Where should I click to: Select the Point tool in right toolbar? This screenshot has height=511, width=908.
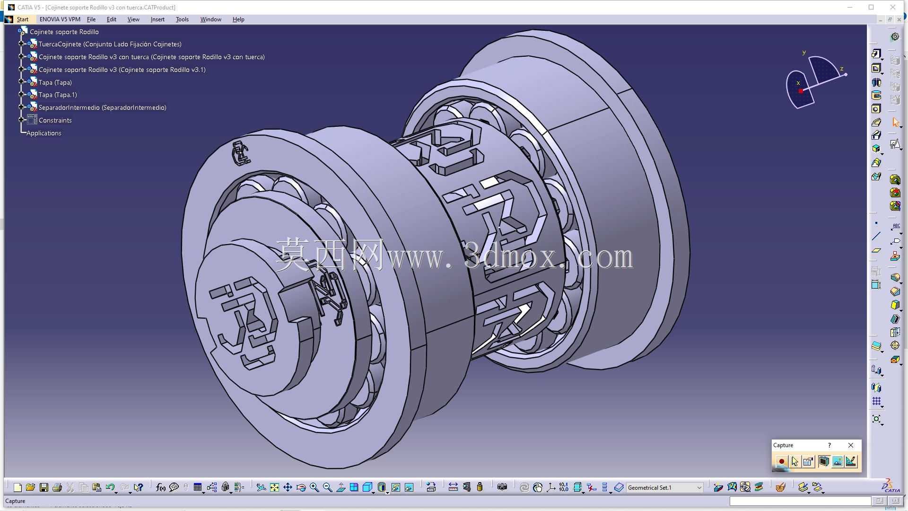coord(876,223)
